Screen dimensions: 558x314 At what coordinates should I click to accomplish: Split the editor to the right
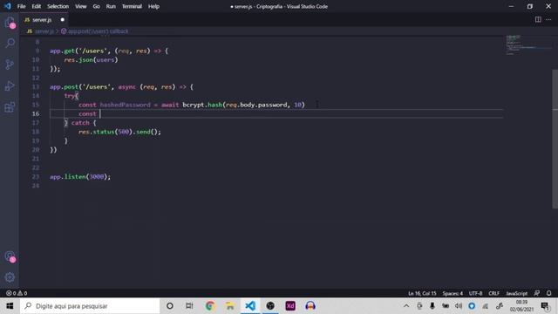pos(538,19)
